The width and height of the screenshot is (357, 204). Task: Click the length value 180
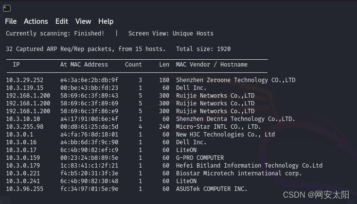164,80
